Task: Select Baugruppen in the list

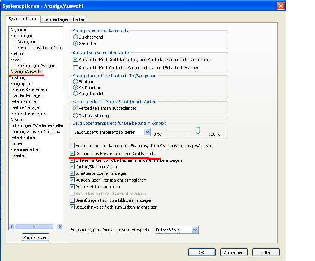Action: (21, 84)
